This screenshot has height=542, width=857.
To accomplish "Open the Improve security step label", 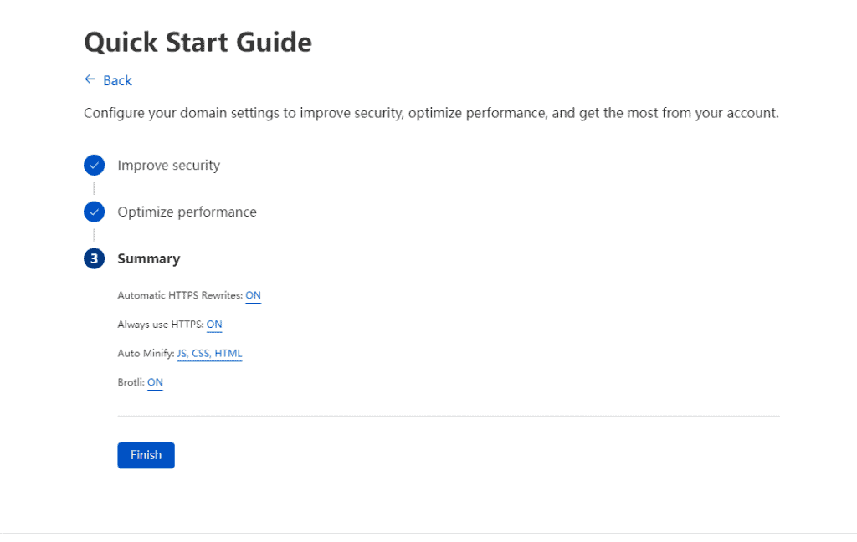I will 168,165.
